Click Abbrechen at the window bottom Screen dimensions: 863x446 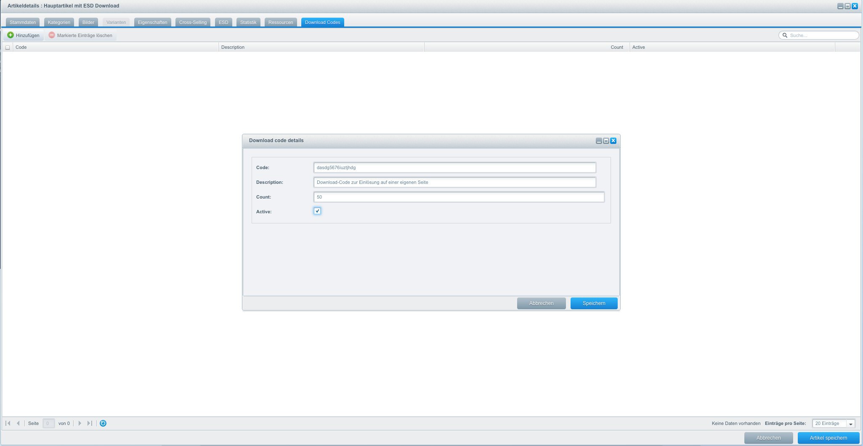pyautogui.click(x=768, y=438)
